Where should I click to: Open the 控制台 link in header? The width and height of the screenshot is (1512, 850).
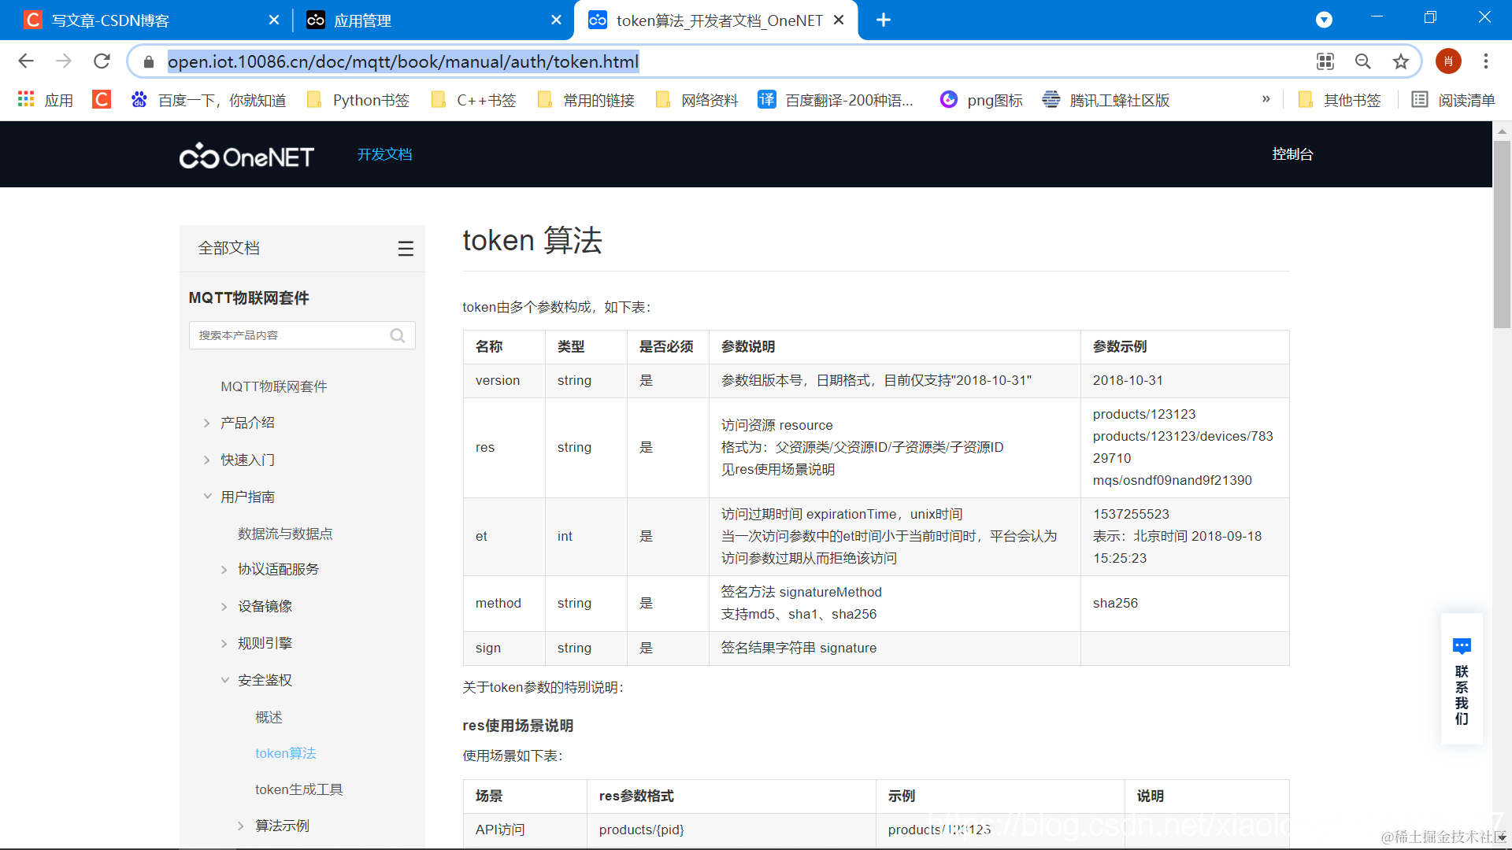tap(1292, 154)
